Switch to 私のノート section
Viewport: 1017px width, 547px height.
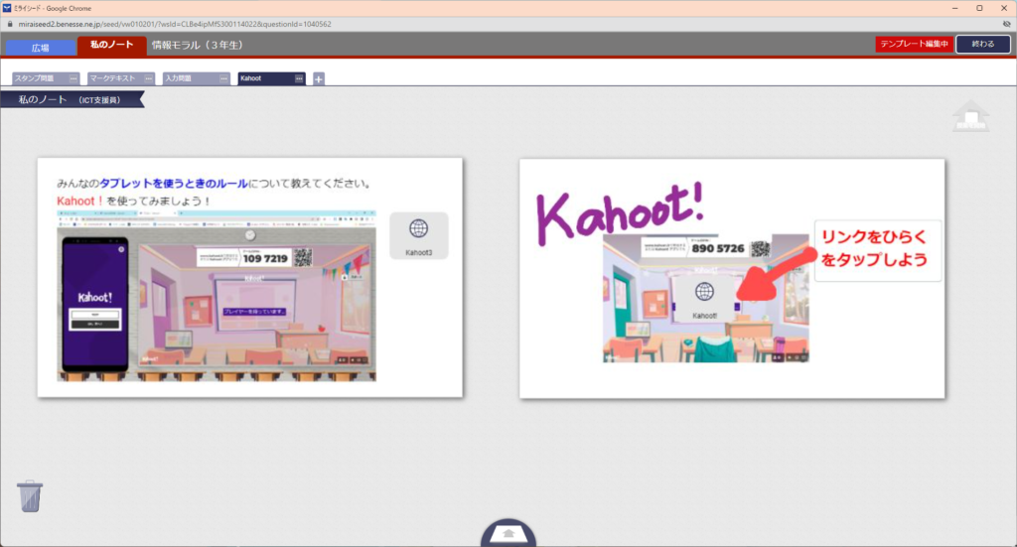pyautogui.click(x=111, y=45)
